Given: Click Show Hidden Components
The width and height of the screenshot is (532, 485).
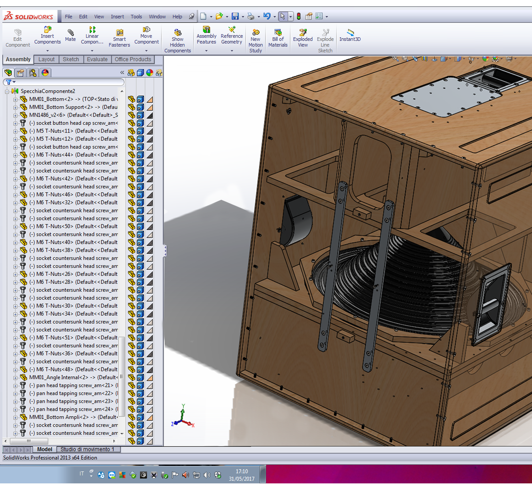Looking at the screenshot, I should click(178, 41).
